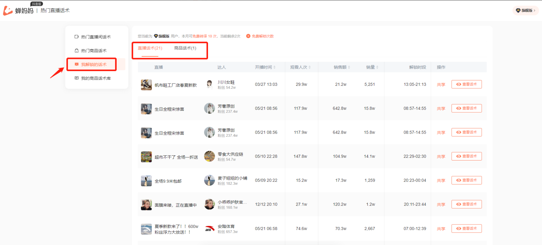View the script for the 麦子姐姐的小铺 live
This screenshot has width=542, height=245.
(467, 180)
